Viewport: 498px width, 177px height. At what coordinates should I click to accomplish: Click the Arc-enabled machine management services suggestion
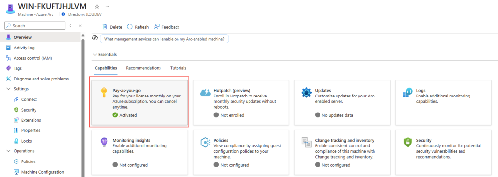(164, 39)
